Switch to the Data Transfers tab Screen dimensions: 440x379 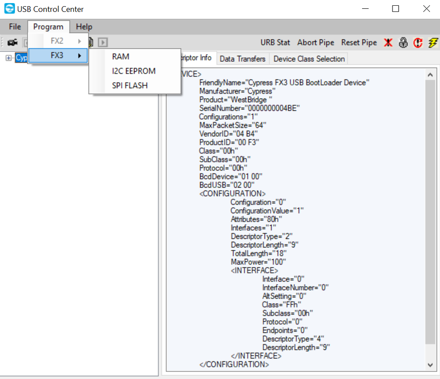coord(243,59)
